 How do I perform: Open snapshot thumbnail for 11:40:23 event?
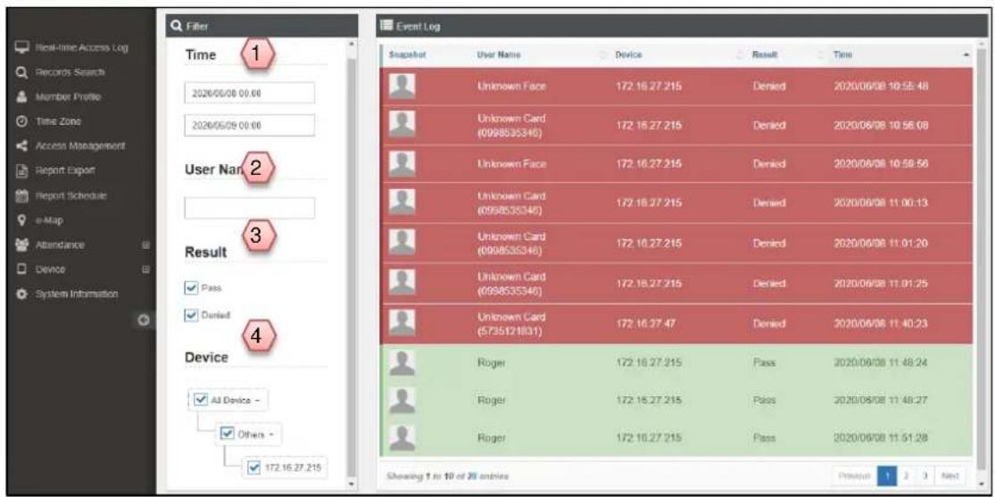(x=401, y=322)
